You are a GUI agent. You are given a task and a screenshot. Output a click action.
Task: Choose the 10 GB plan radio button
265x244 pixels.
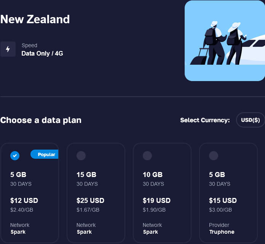click(x=147, y=155)
